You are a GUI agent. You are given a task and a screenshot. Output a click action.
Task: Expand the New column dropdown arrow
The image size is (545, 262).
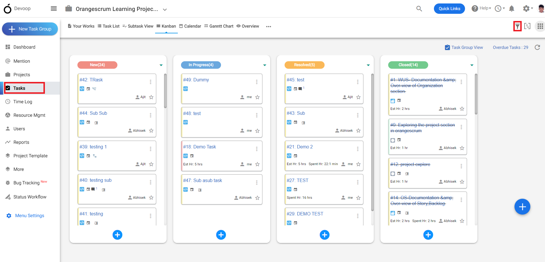161,65
